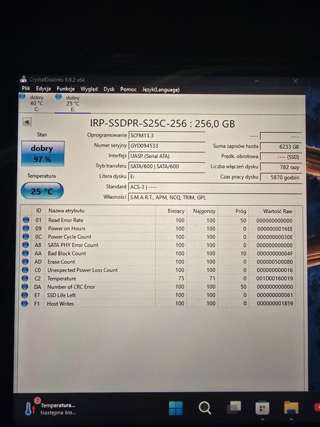Click raw value 0000000016EE
Viewport: 320px width, 427px height.
[x=275, y=229]
